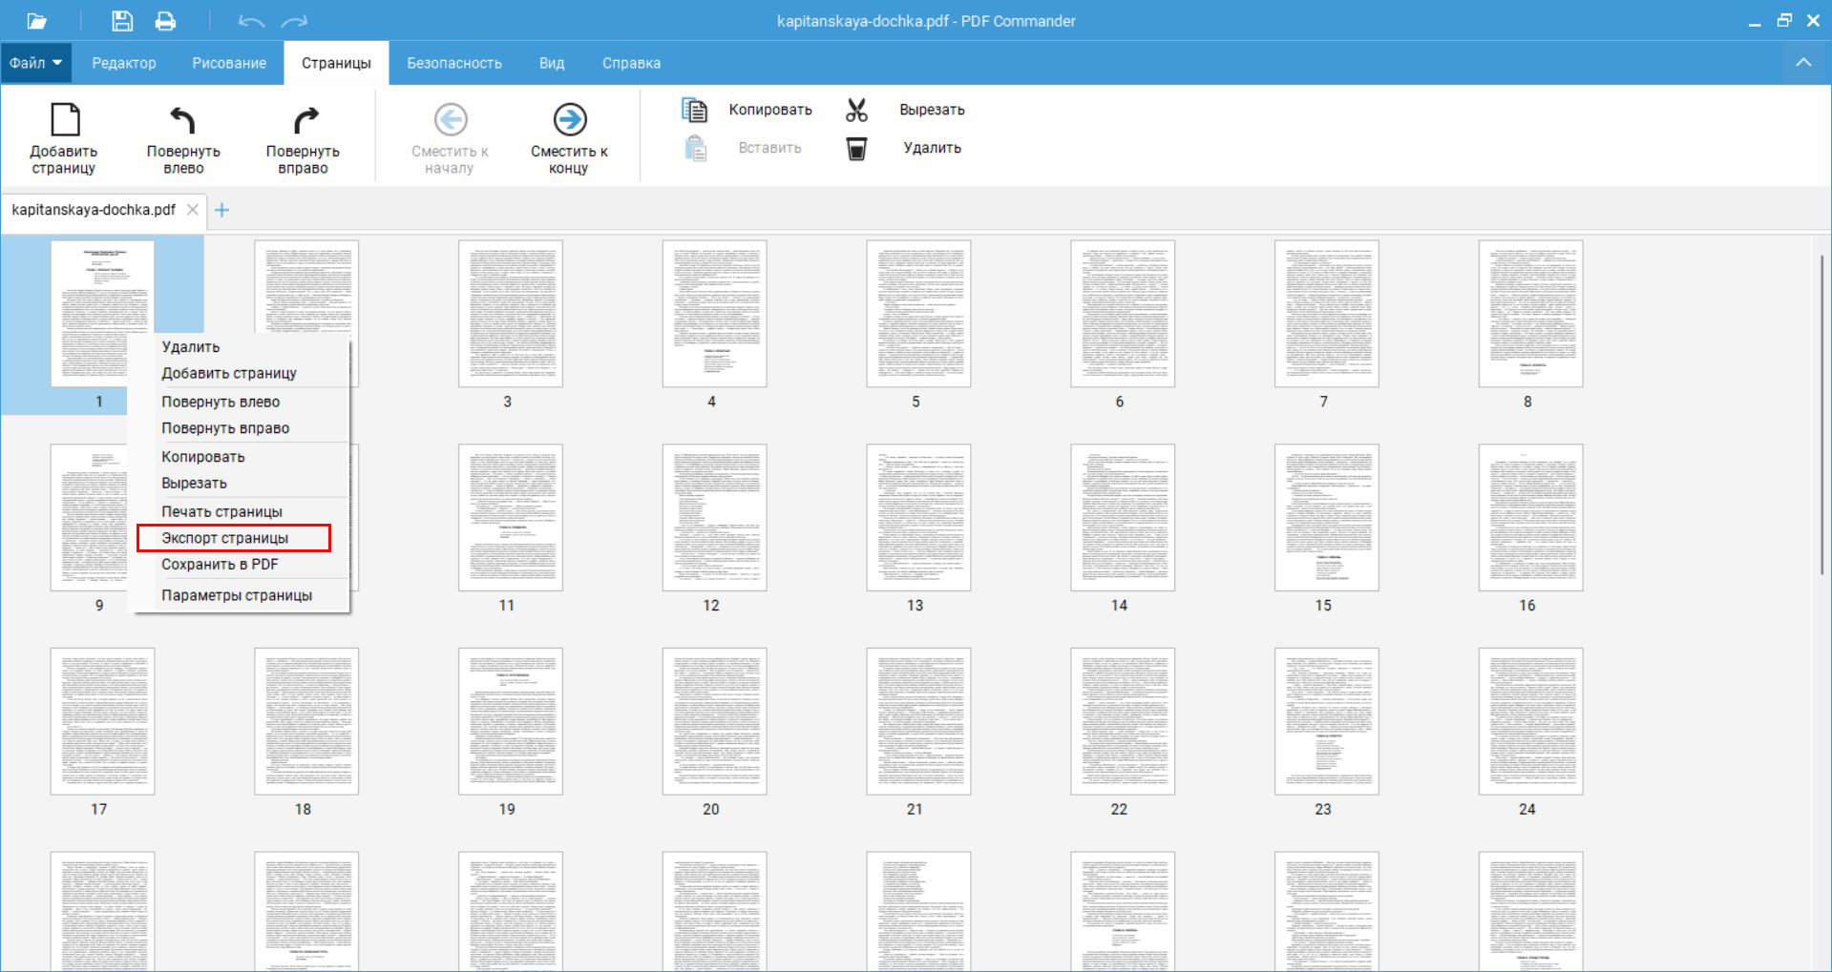Click the undo arrow icon
1832x972 pixels.
(251, 21)
